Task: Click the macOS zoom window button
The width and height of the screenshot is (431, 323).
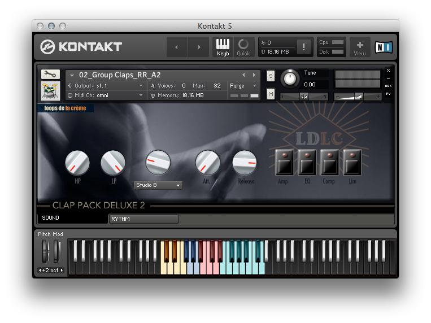Action: 63,26
